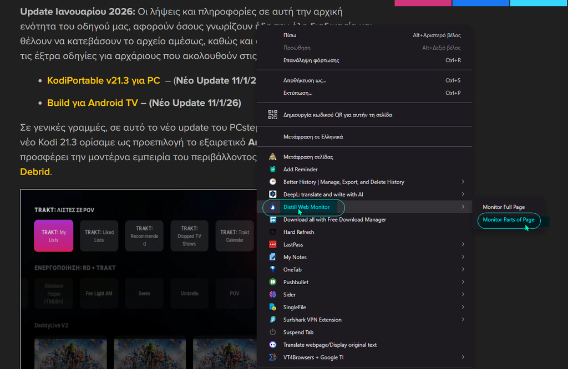Click the TRAKT: Dropped TV Shows tile

pos(189,236)
